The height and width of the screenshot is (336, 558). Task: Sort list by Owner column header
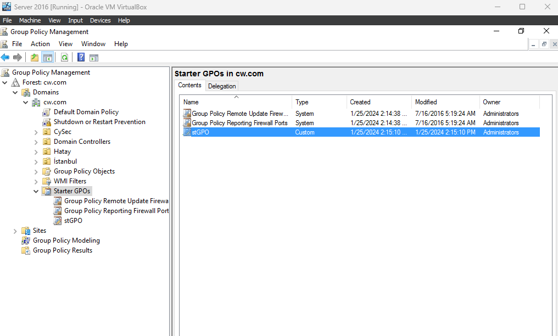[x=510, y=102]
